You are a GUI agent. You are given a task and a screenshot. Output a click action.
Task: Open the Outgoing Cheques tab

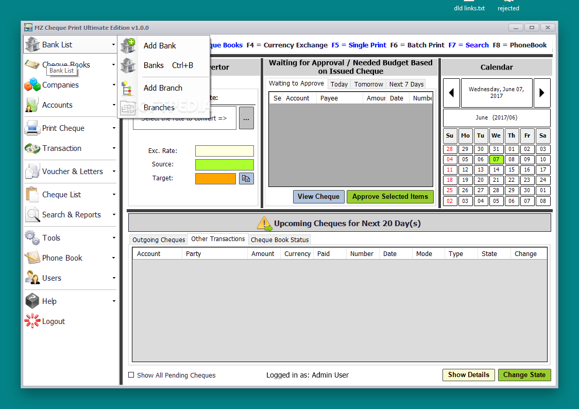click(x=159, y=240)
